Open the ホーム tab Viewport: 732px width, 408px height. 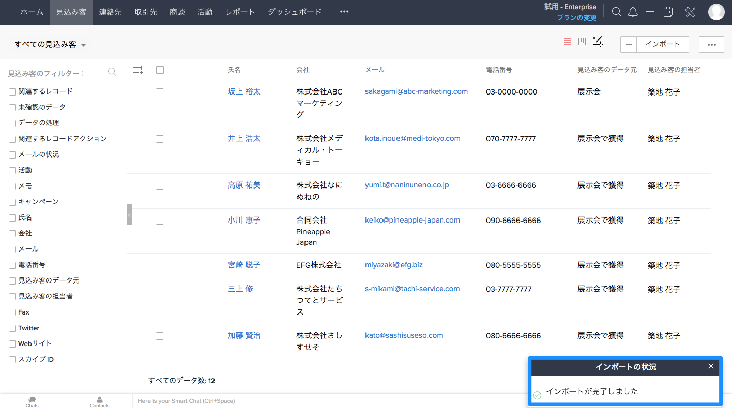32,12
